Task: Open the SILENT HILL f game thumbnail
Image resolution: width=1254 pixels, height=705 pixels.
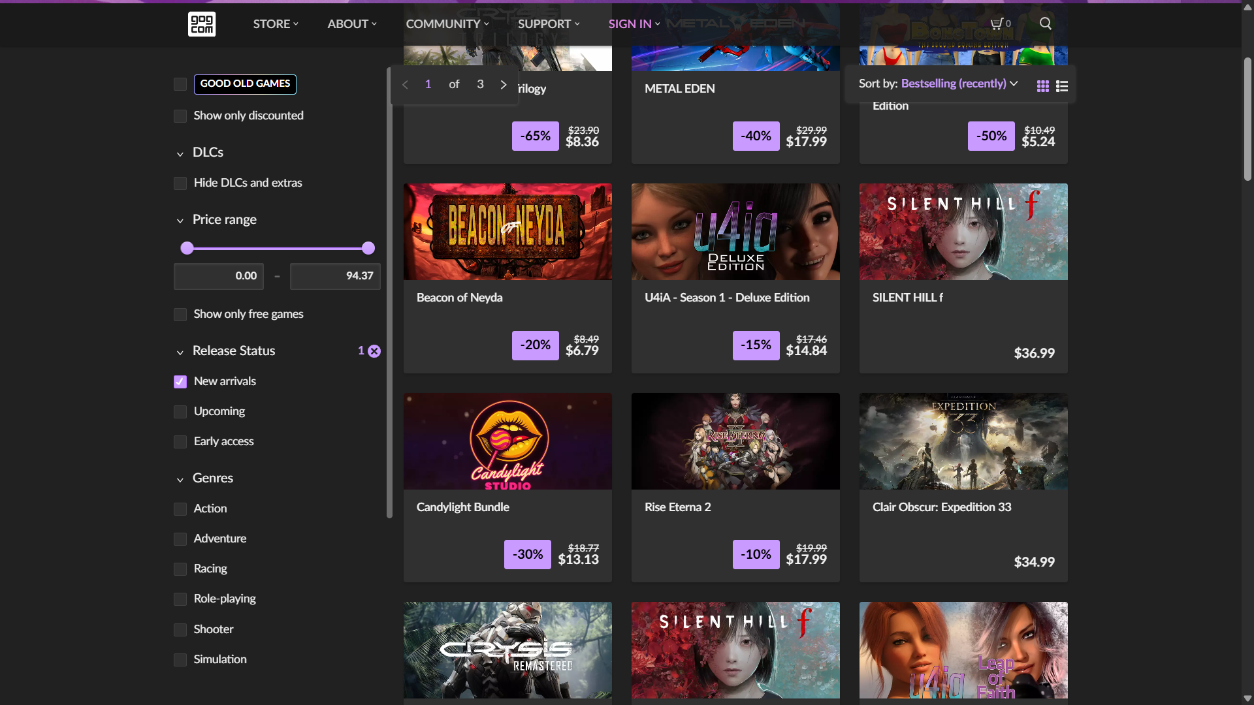Action: pyautogui.click(x=963, y=232)
